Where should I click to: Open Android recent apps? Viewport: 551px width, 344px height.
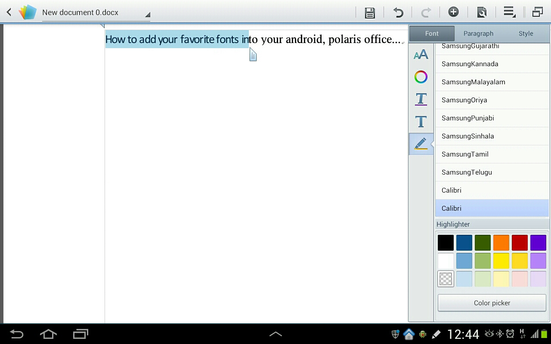point(80,334)
